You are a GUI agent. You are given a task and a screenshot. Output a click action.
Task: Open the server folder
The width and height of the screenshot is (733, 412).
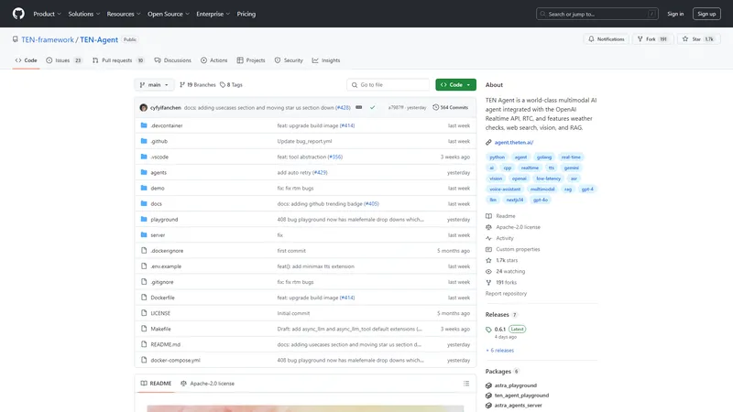158,235
